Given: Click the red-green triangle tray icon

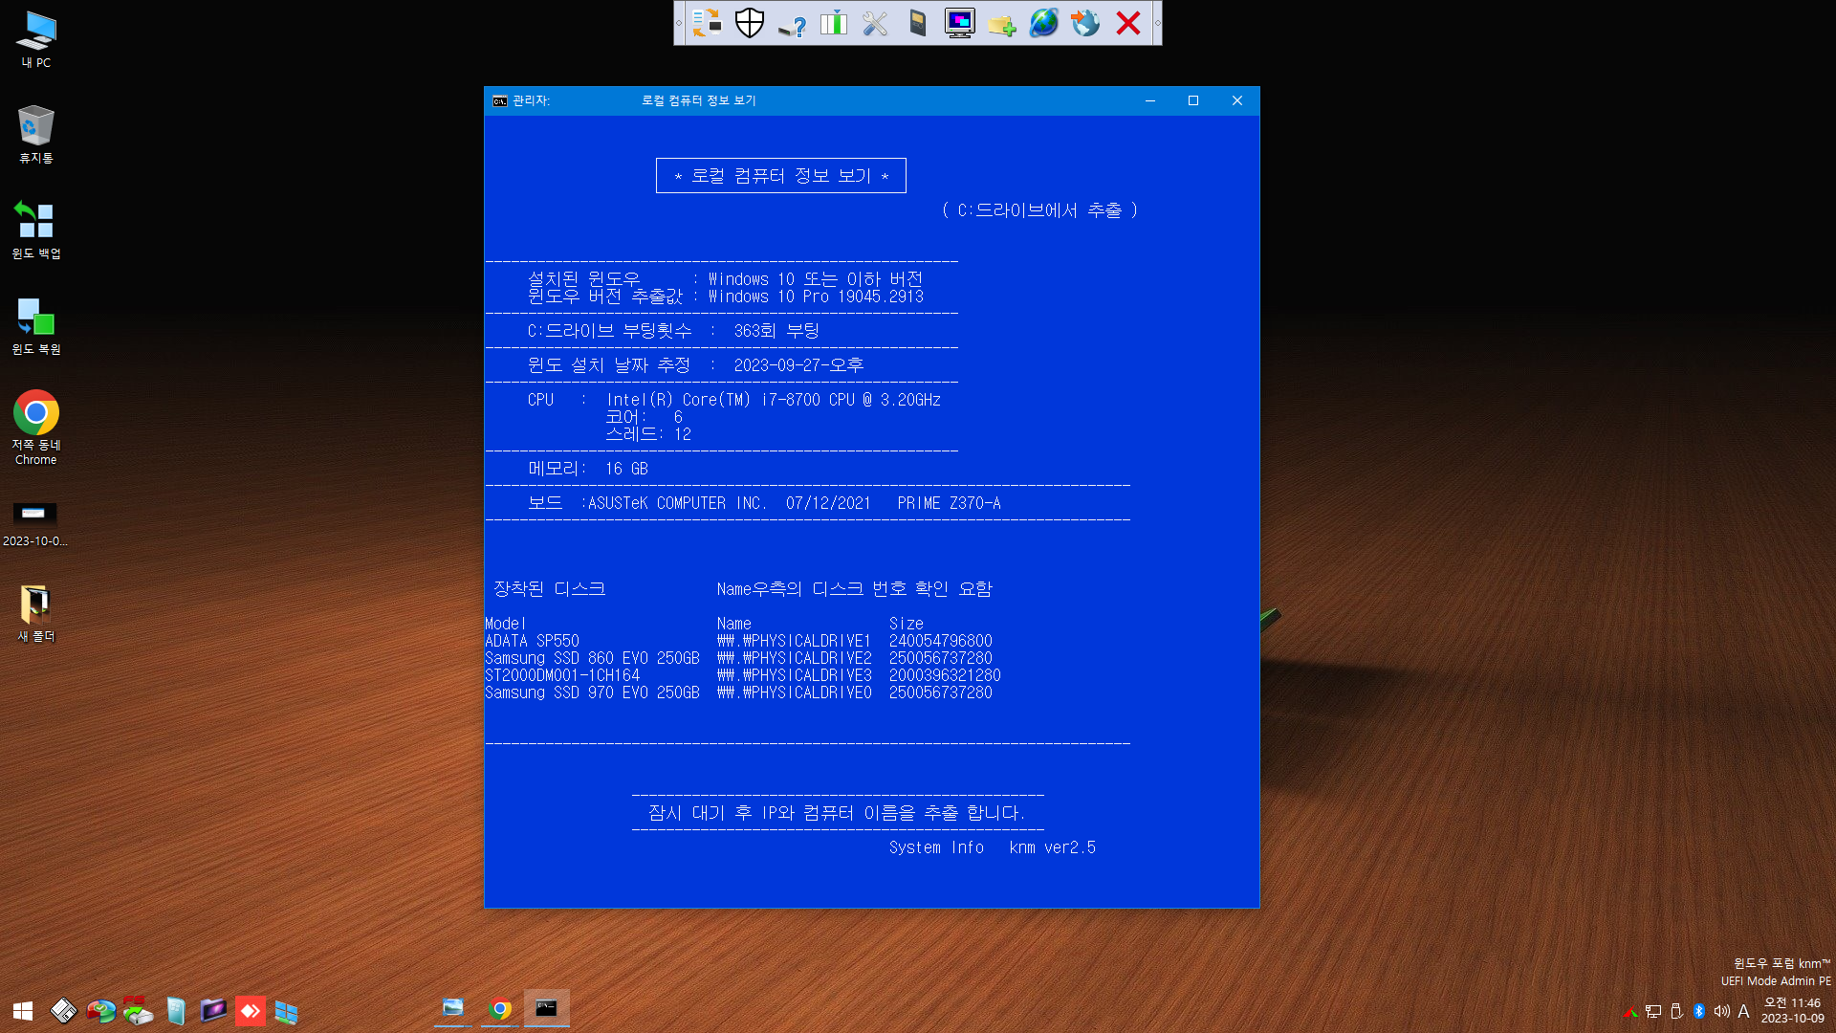Looking at the screenshot, I should click(1630, 1011).
